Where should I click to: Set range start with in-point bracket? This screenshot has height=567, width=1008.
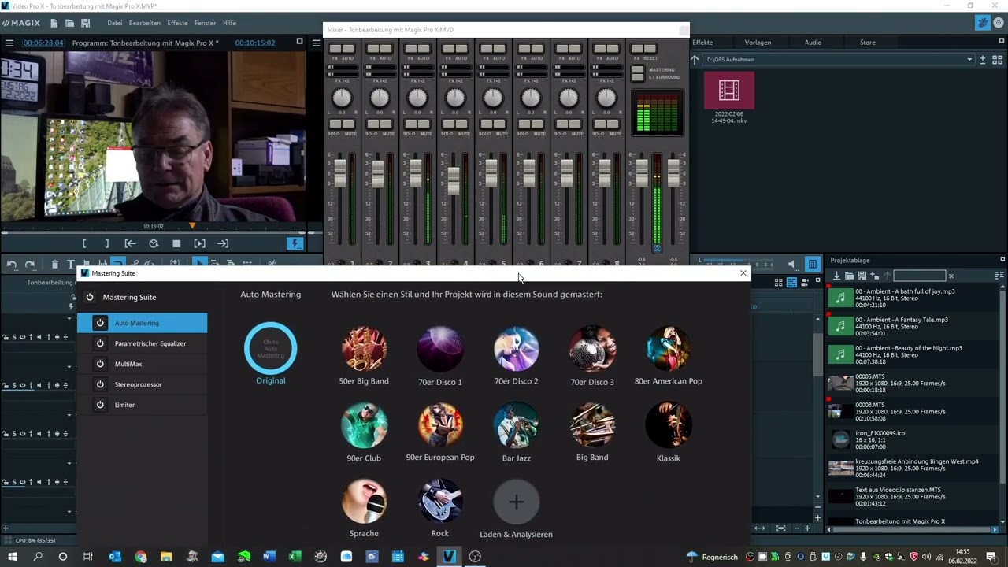point(84,244)
